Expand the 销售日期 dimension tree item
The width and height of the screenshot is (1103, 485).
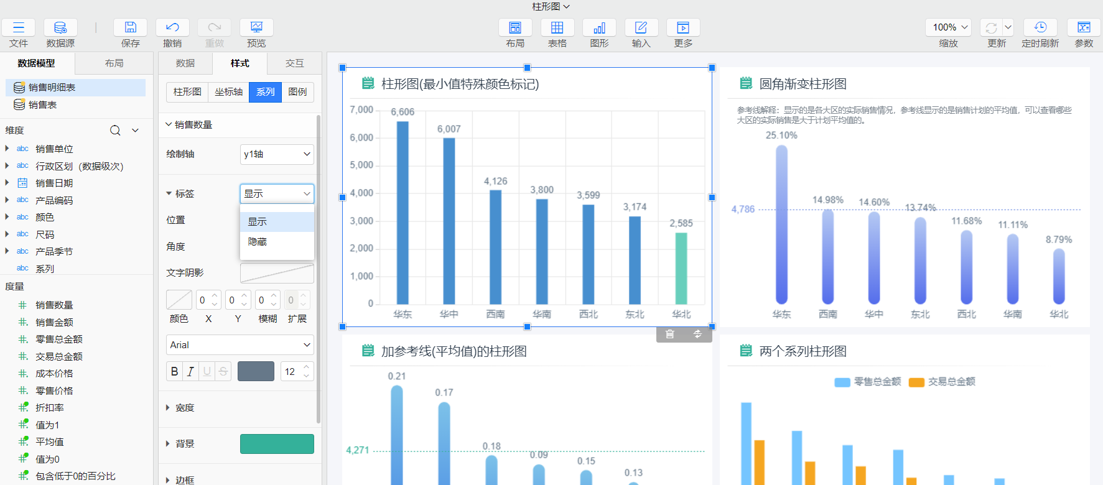tap(7, 183)
